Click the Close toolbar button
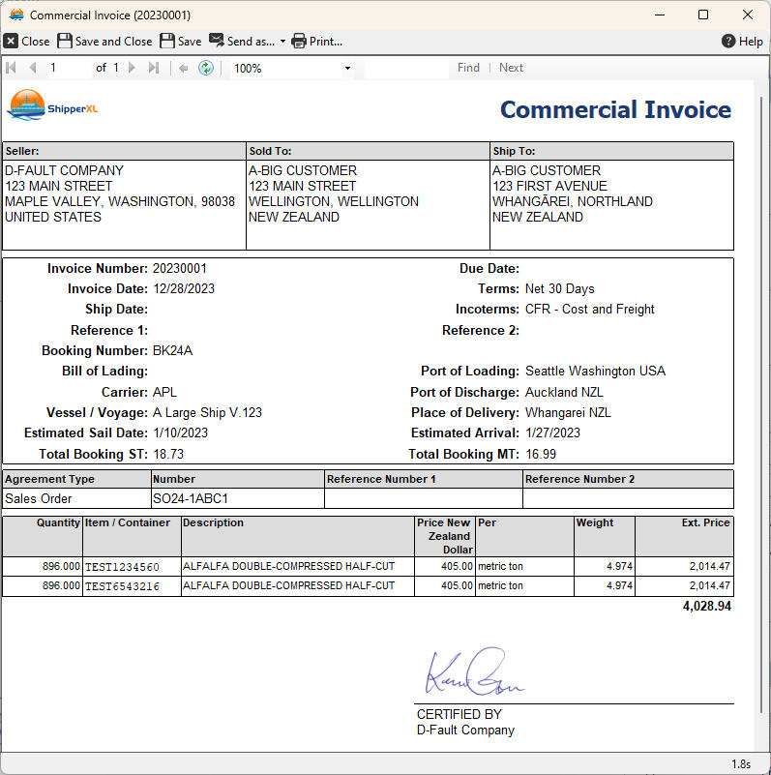The height and width of the screenshot is (775, 771). [26, 41]
